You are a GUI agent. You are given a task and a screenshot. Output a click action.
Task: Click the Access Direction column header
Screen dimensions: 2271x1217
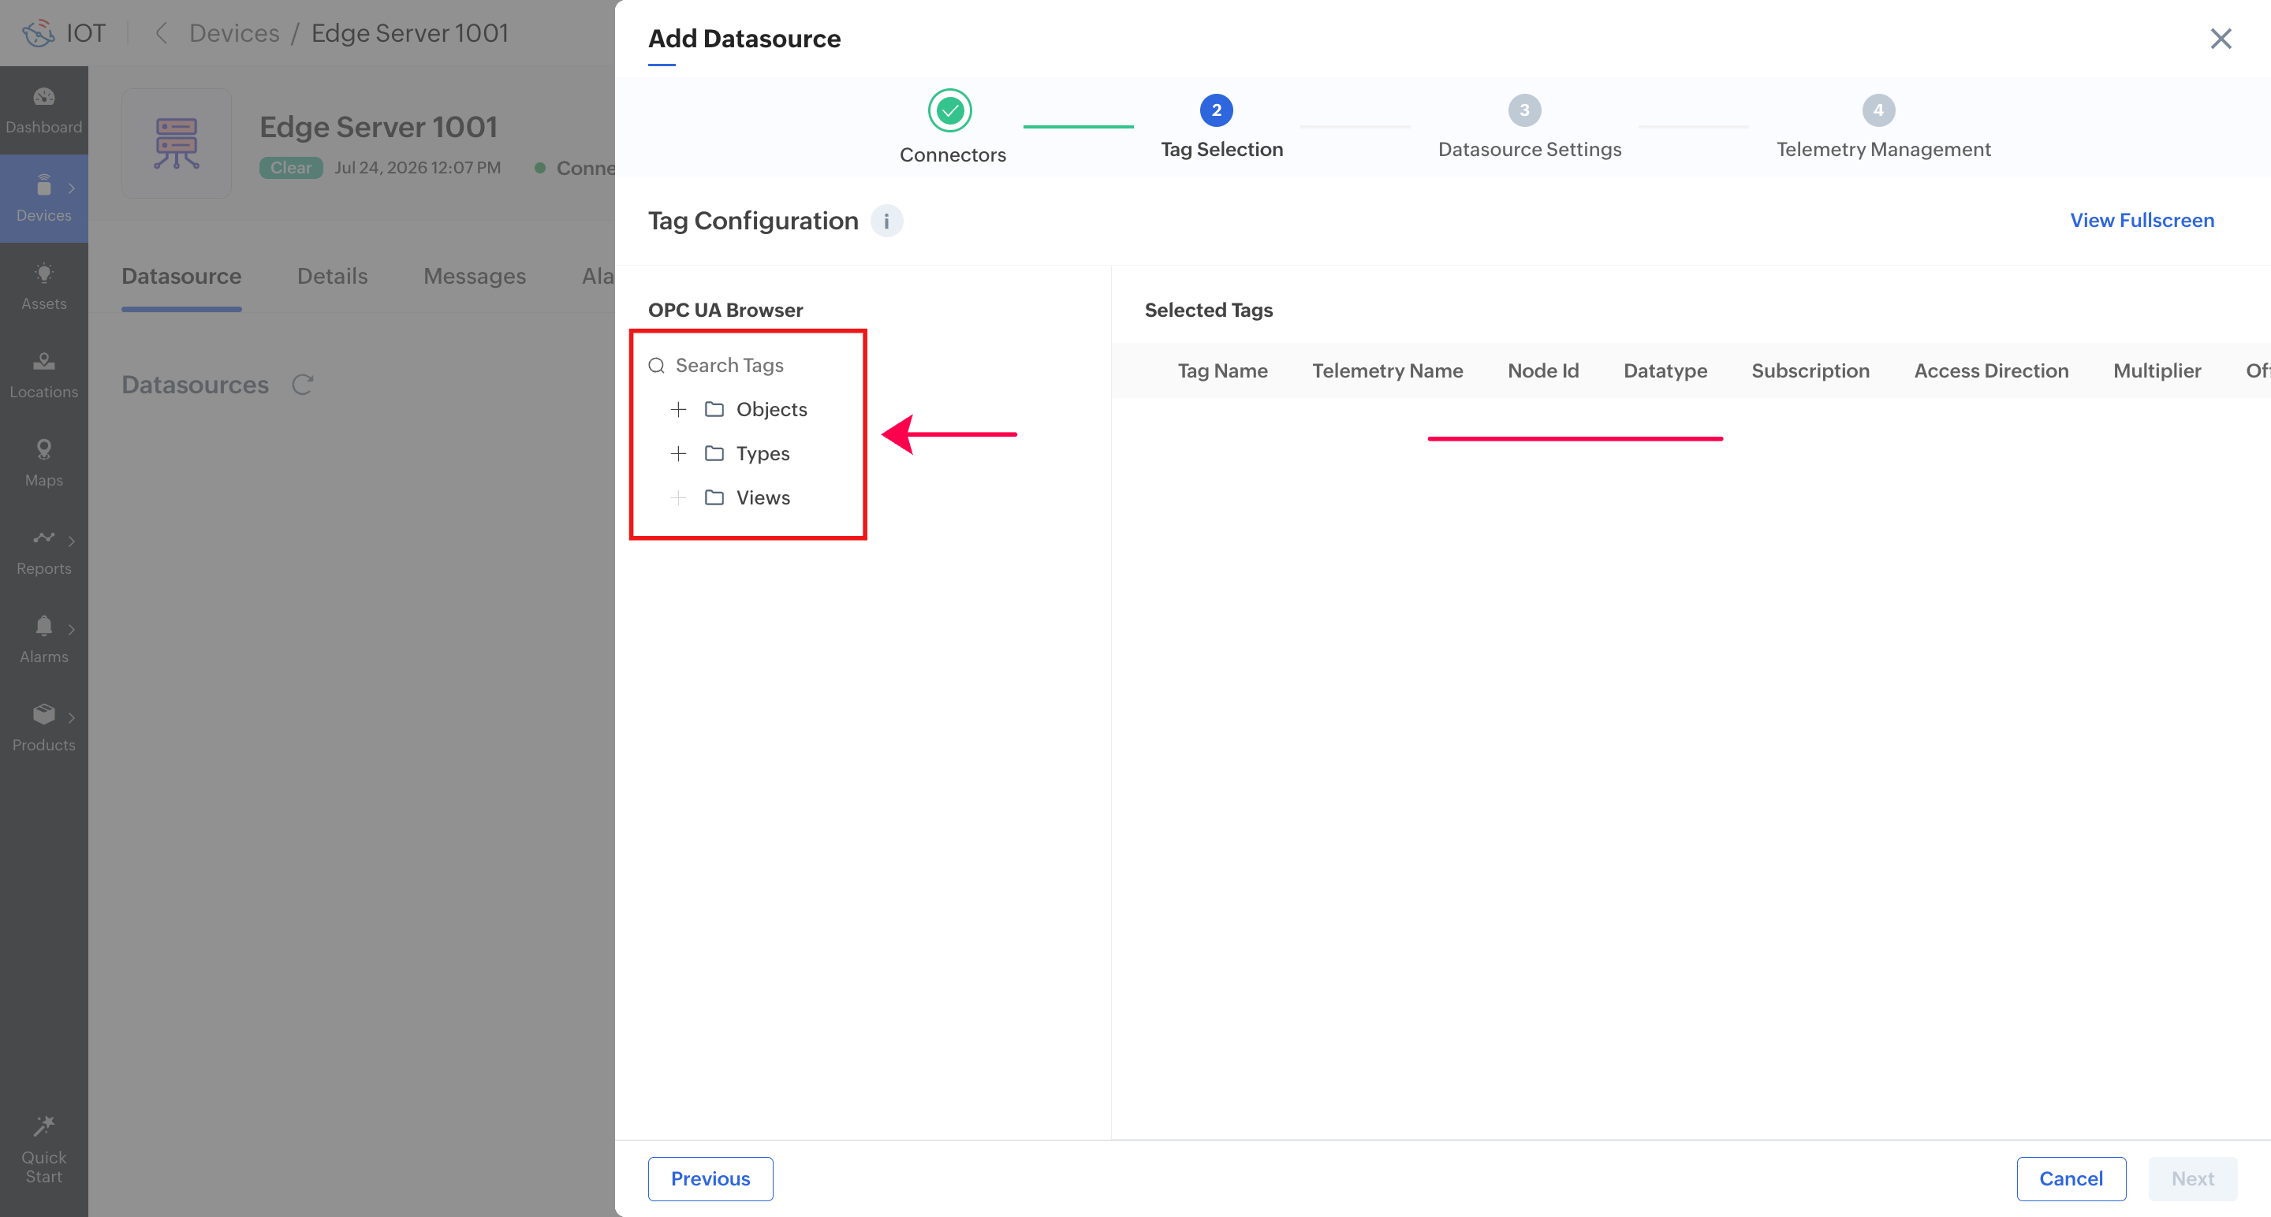1990,371
